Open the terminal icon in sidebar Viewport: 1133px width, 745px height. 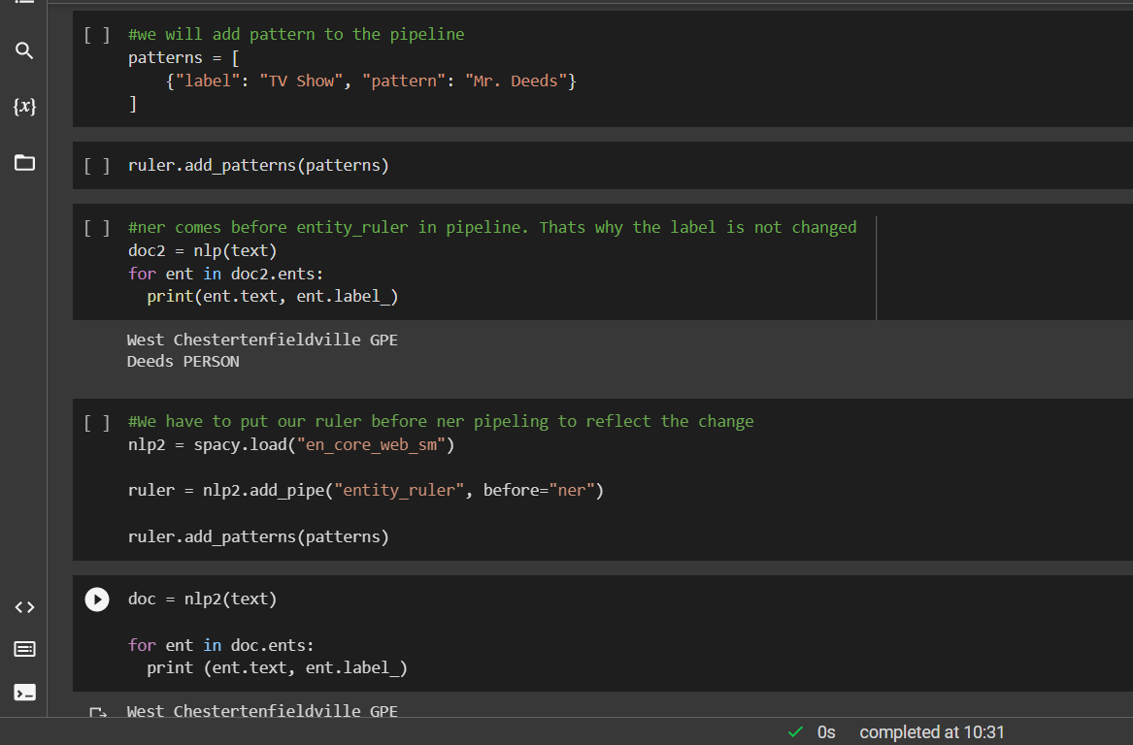tap(24, 693)
